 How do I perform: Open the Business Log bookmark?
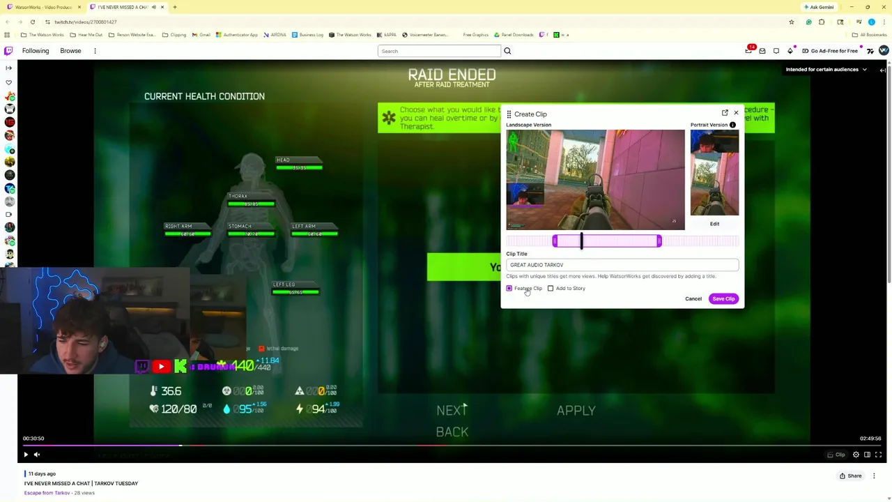pyautogui.click(x=307, y=35)
